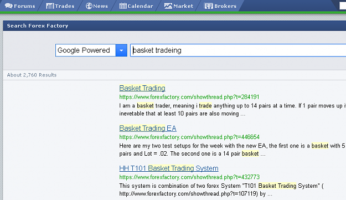
Task: Click URL ending in t=446654
Action: click(x=189, y=137)
